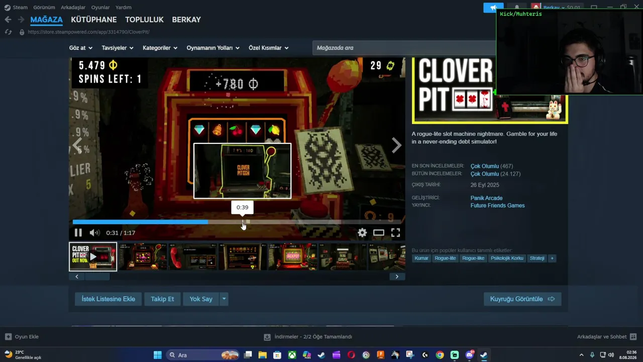Click the Psikolojik Korku tag

click(507, 258)
